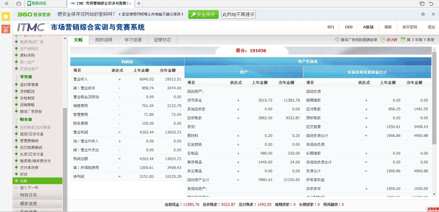Click CEO in header
Screen dimensions: 439x212
349,27
